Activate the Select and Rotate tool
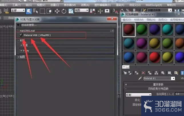184x116 pixels. (64, 11)
